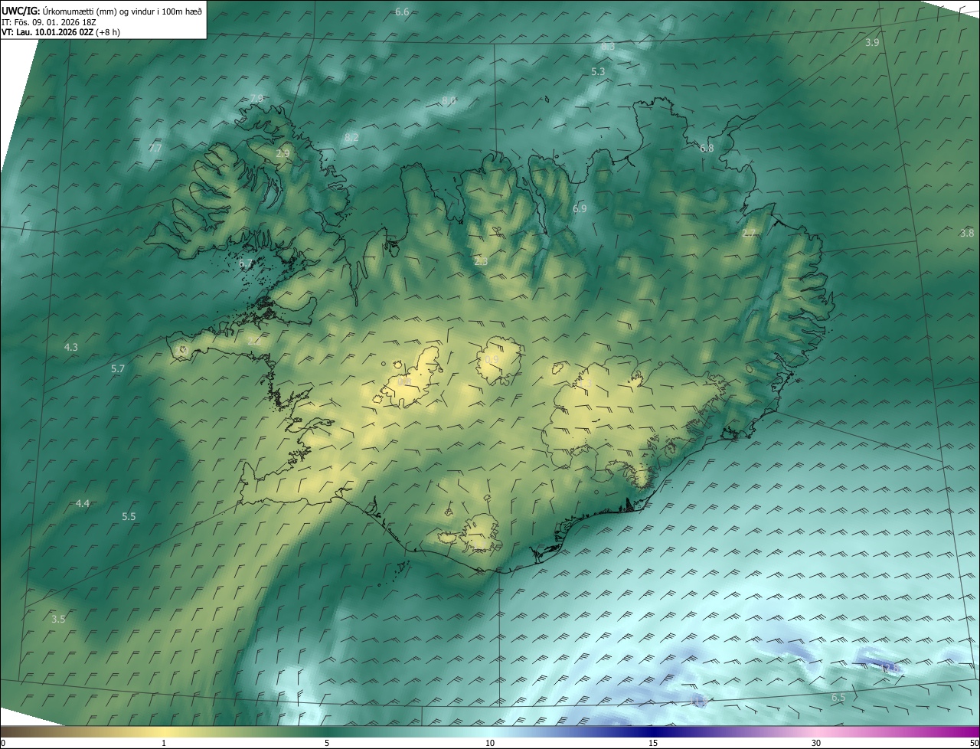Click the 2.3 value in north-central Iceland
Image resolution: width=980 pixels, height=749 pixels.
481,262
